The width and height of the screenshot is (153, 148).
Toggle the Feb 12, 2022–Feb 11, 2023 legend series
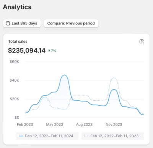[x=112, y=136]
